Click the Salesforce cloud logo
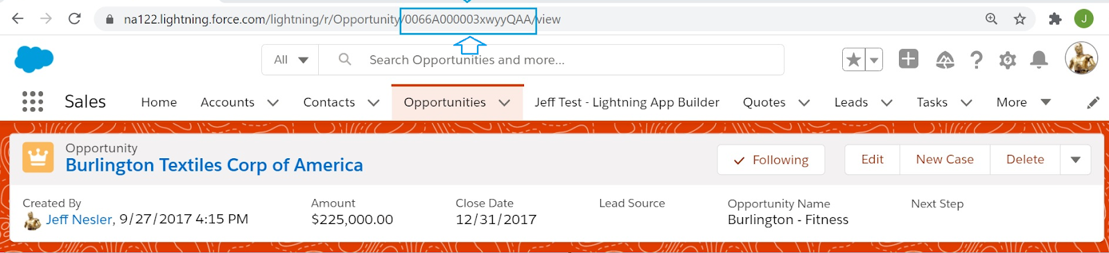The height and width of the screenshot is (253, 1109). pos(34,59)
